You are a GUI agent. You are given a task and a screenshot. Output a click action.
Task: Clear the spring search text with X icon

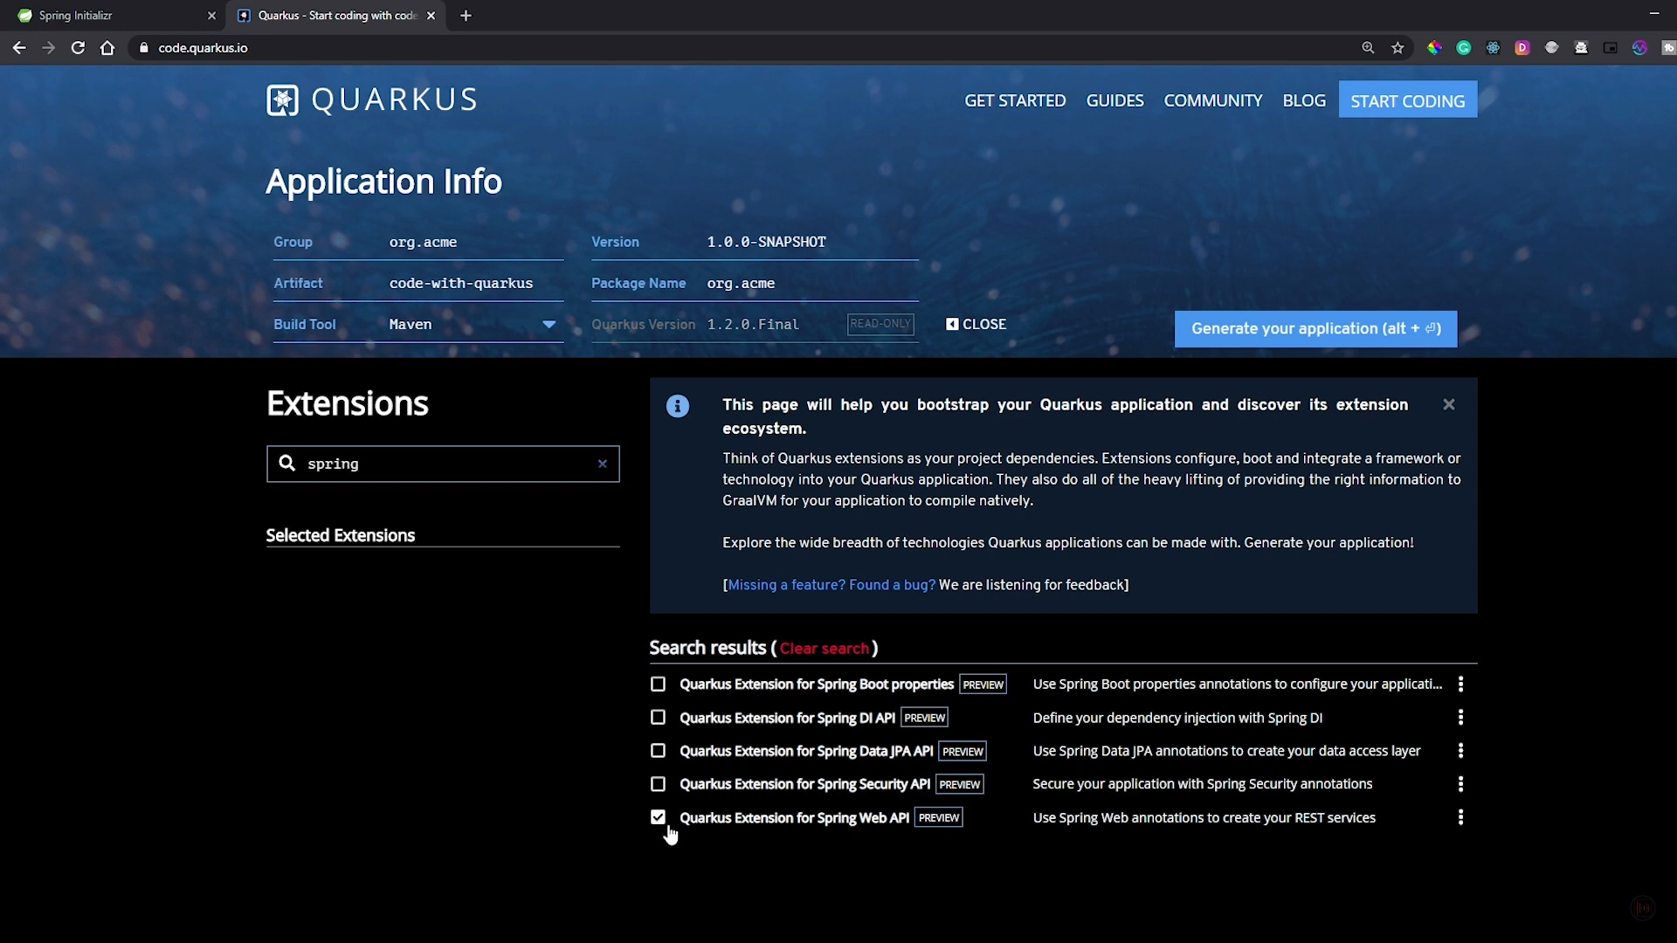click(x=602, y=465)
